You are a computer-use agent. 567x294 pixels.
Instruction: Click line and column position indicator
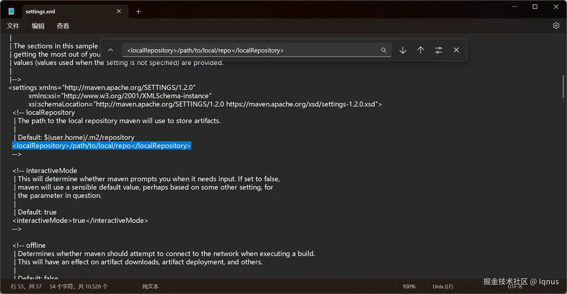[x=26, y=287]
